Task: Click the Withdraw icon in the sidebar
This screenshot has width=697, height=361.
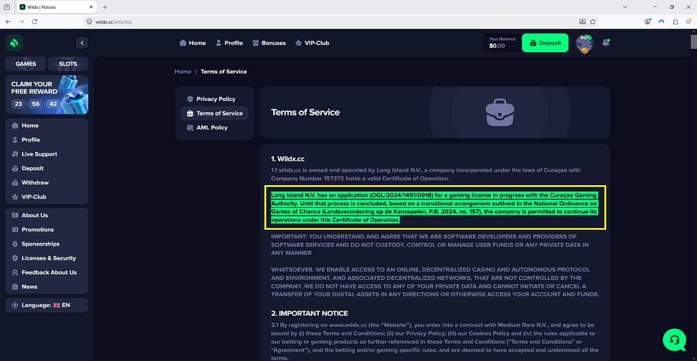Action: pyautogui.click(x=16, y=183)
